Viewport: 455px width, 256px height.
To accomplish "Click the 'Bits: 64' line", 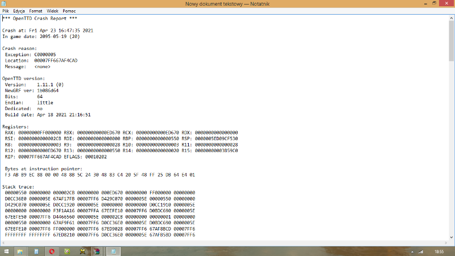I will tap(23, 96).
